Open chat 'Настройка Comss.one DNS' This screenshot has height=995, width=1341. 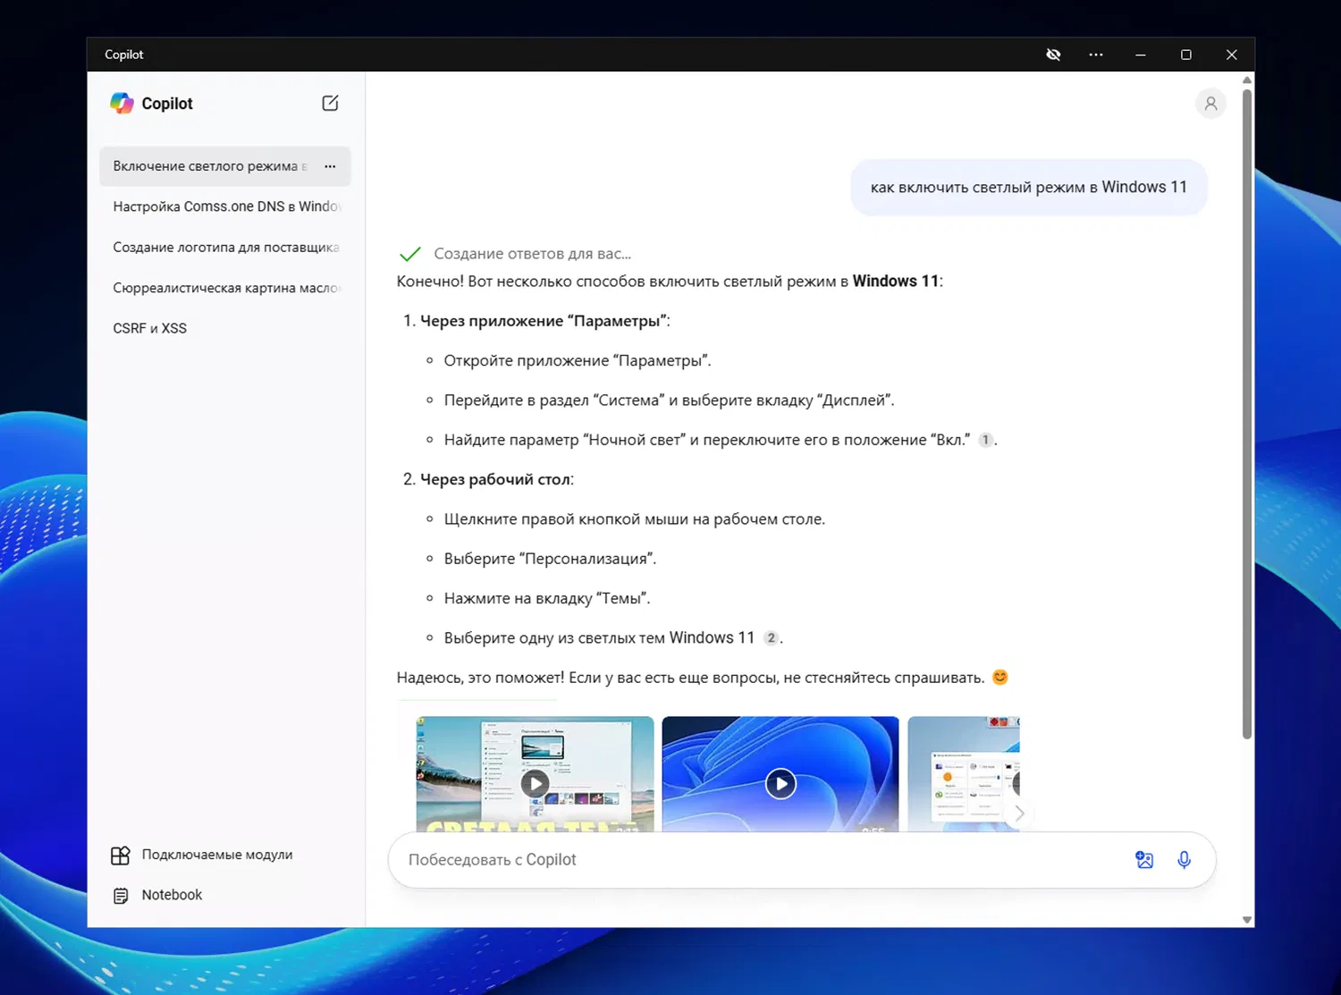point(225,207)
